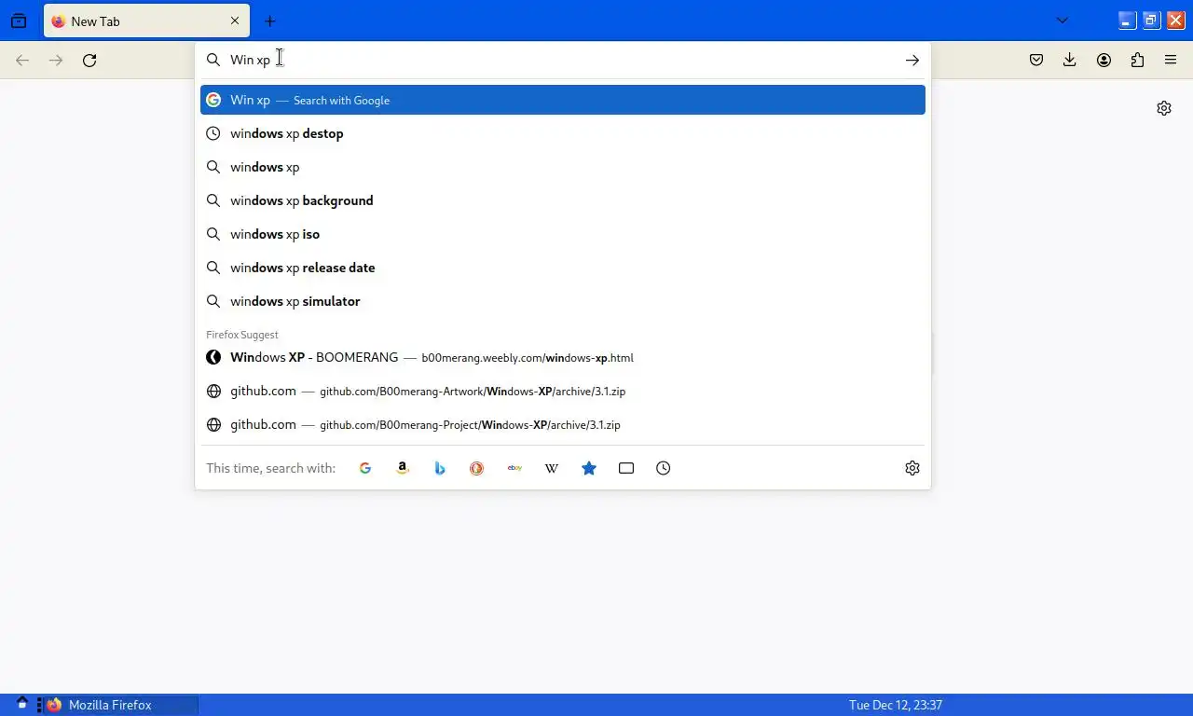Viewport: 1193px width, 716px height.
Task: Open github.com B00merang-Artwork Windows-XP zip link
Action: pyautogui.click(x=563, y=391)
